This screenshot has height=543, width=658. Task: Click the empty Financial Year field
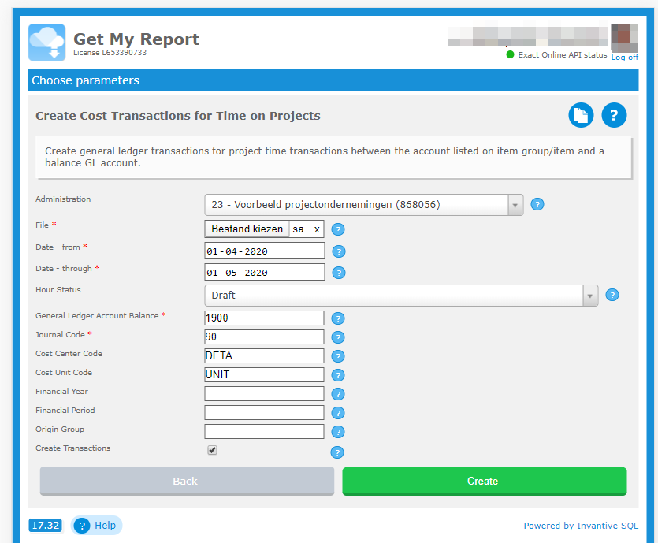coord(264,393)
